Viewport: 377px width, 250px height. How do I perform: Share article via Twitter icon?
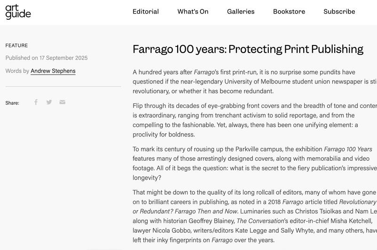tap(49, 102)
